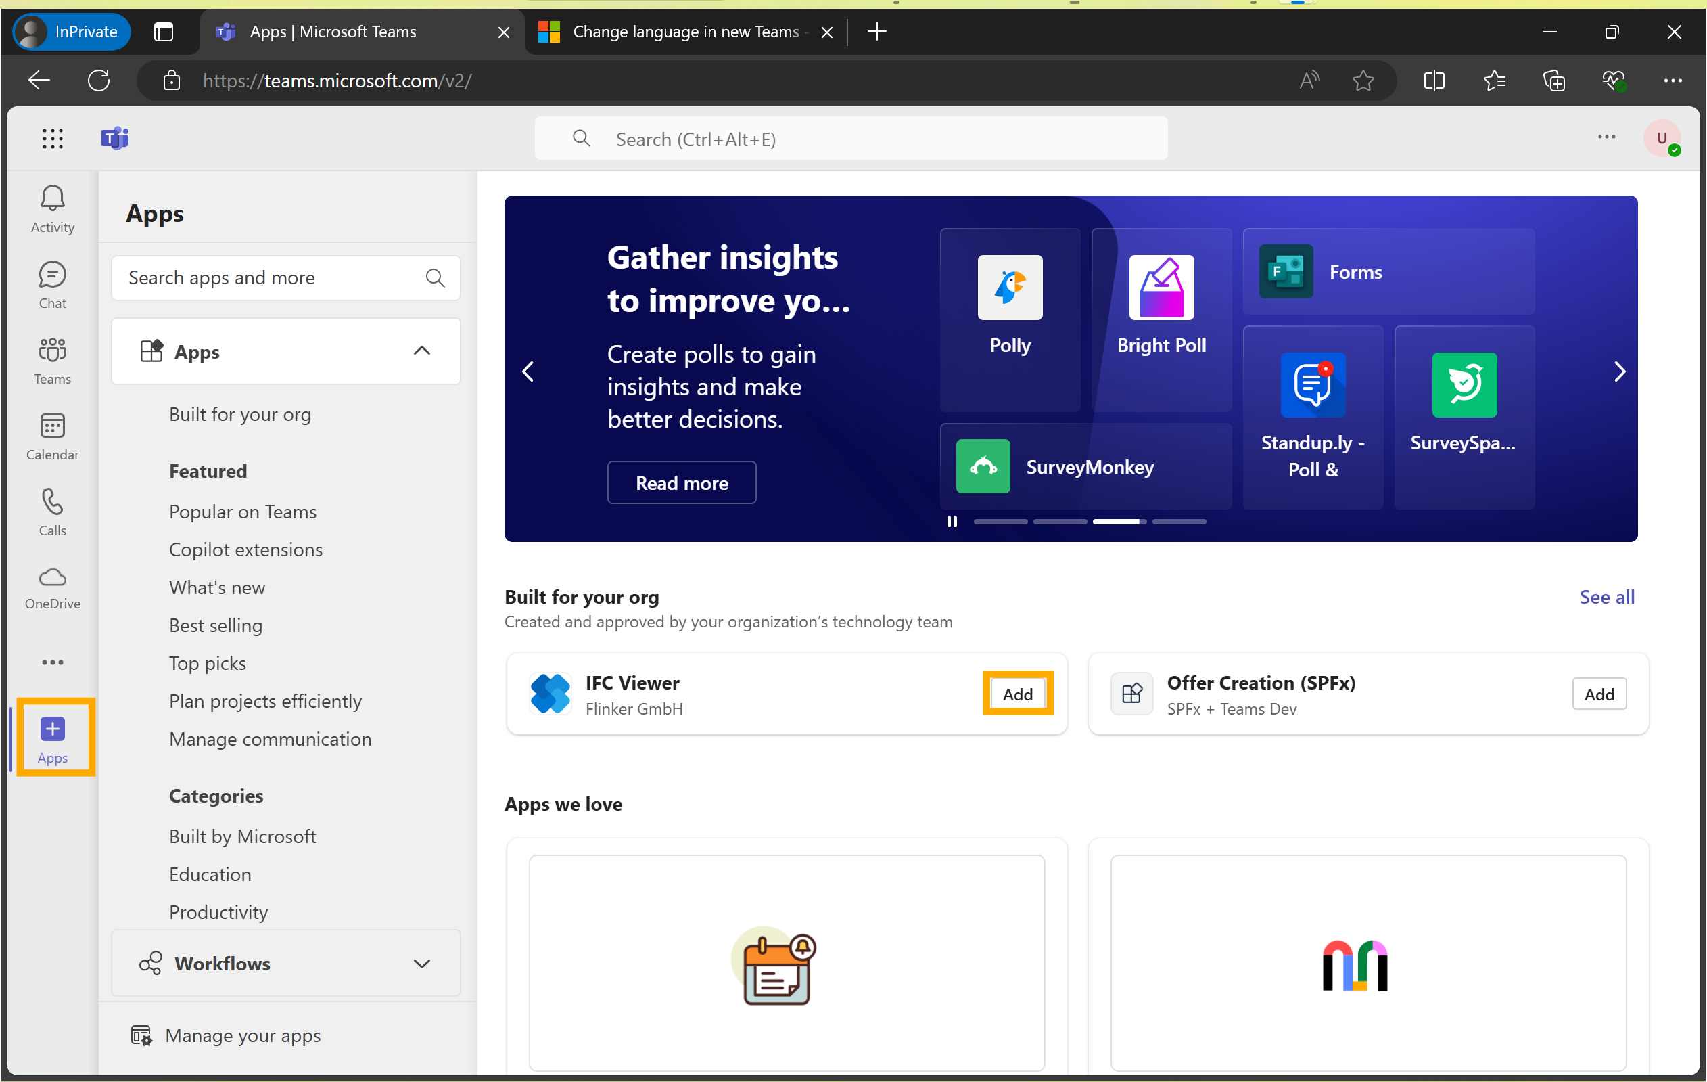Select Best selling category

click(216, 625)
